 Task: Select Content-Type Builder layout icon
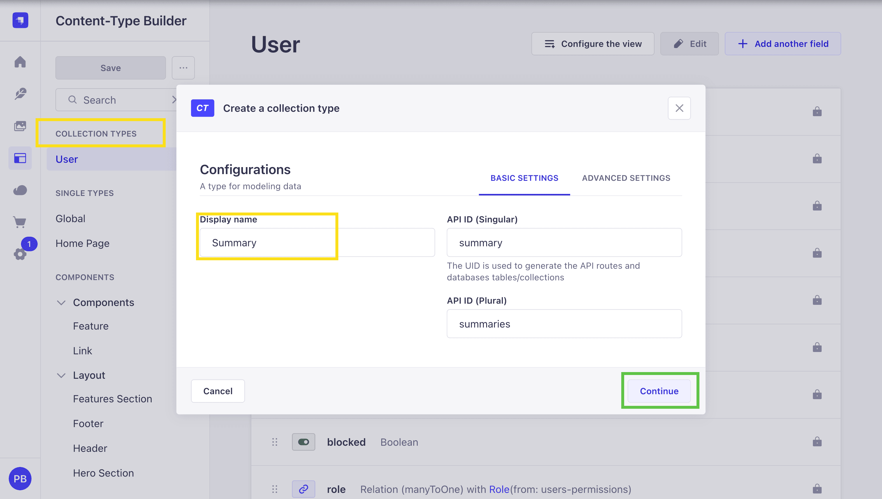pyautogui.click(x=20, y=158)
